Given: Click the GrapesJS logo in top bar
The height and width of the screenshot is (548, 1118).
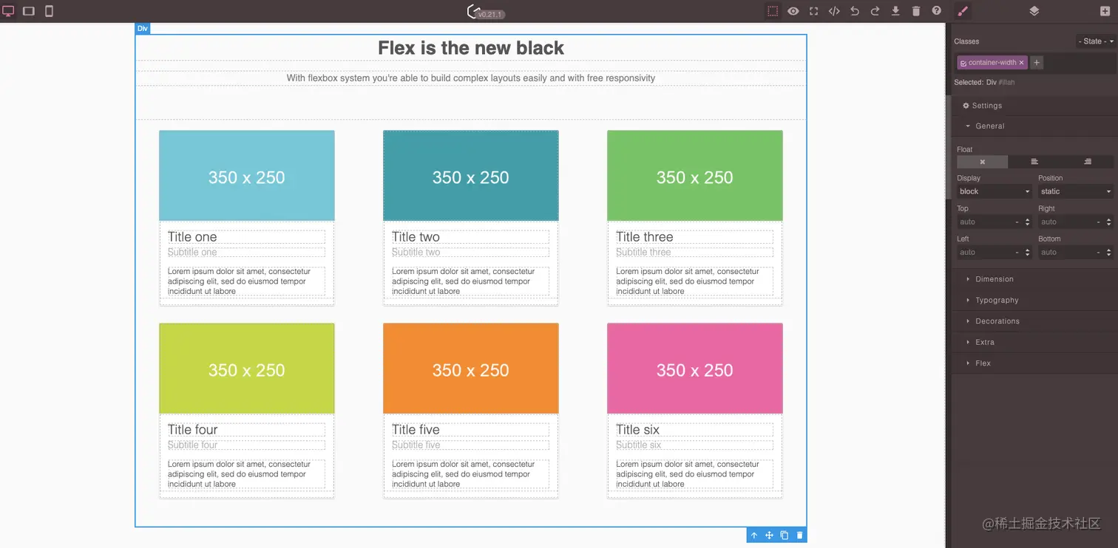Looking at the screenshot, I should point(474,11).
